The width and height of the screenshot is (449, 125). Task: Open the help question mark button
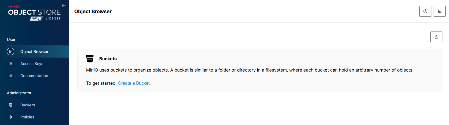click(425, 12)
